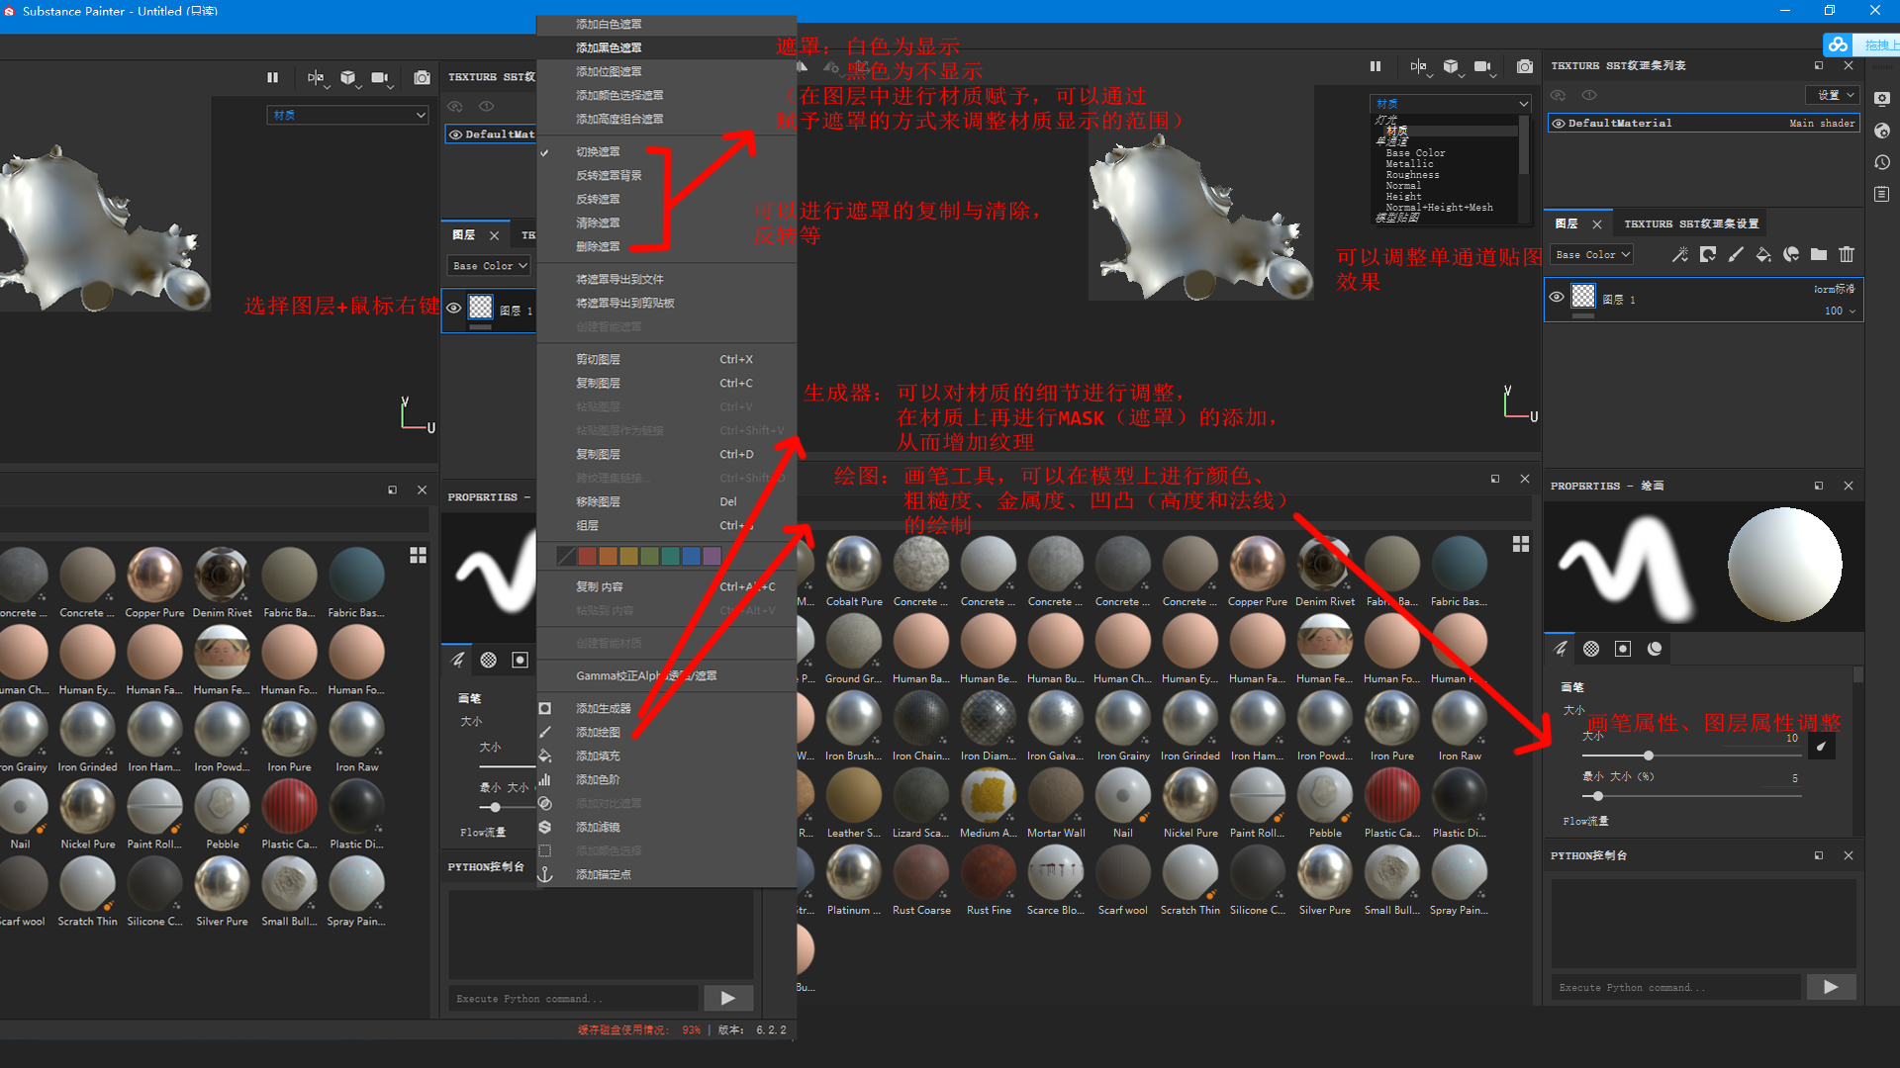
Task: Click the add mask icon in layers toolbar
Action: click(1707, 255)
